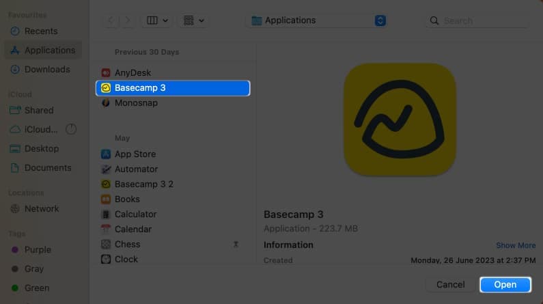Viewport: 543px width, 304px height.
Task: Select the Basecamp 3 2 icon
Action: pyautogui.click(x=106, y=184)
